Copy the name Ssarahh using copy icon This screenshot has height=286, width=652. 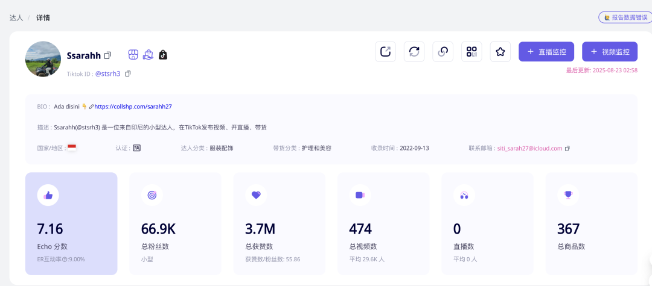pyautogui.click(x=107, y=55)
